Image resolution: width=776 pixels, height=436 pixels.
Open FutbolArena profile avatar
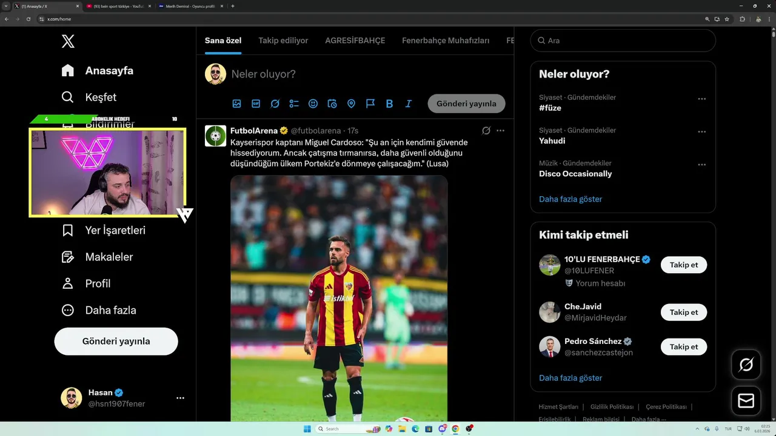(x=215, y=136)
